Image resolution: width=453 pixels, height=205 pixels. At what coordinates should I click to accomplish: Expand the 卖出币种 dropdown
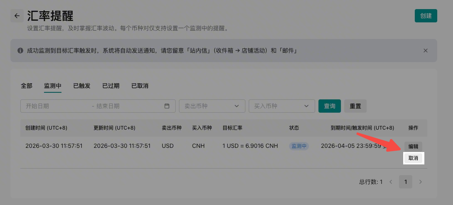pos(212,106)
